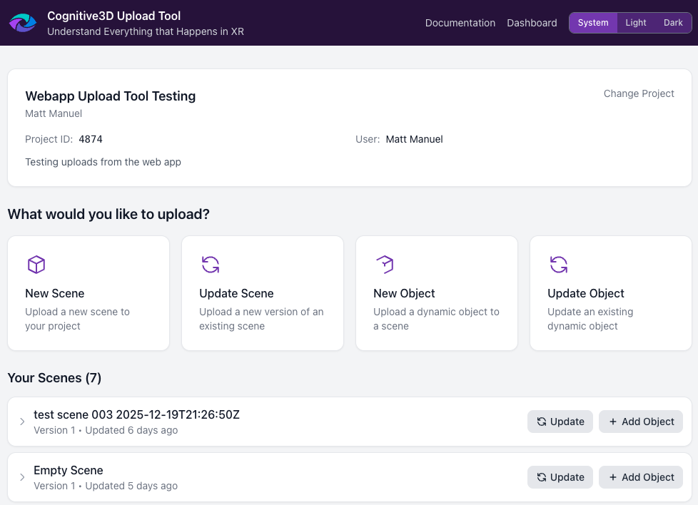This screenshot has width=698, height=505.
Task: Expand the Empty Scene row
Action: [x=22, y=476]
